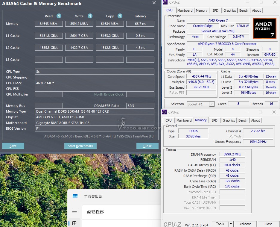Screen dimensions: 280x227
Task: Click the Copy info icon in AIDA64
Action: pos(120,16)
